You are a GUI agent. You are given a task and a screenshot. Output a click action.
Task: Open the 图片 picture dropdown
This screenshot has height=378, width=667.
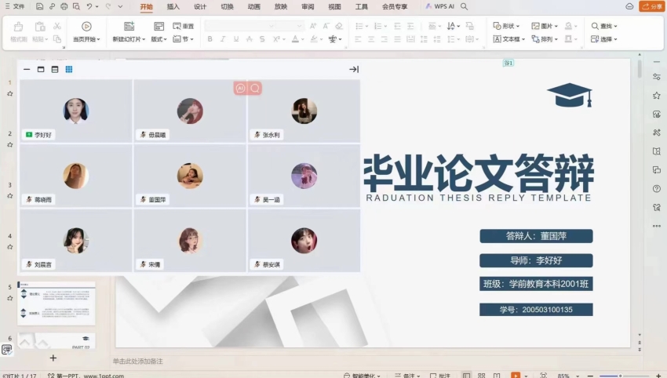coord(545,26)
